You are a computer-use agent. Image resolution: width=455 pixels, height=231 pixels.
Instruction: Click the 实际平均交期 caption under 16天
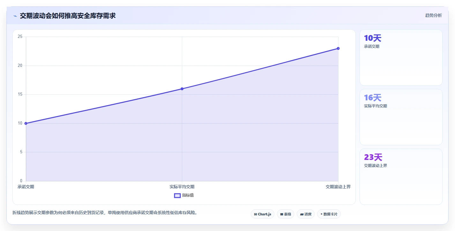376,106
